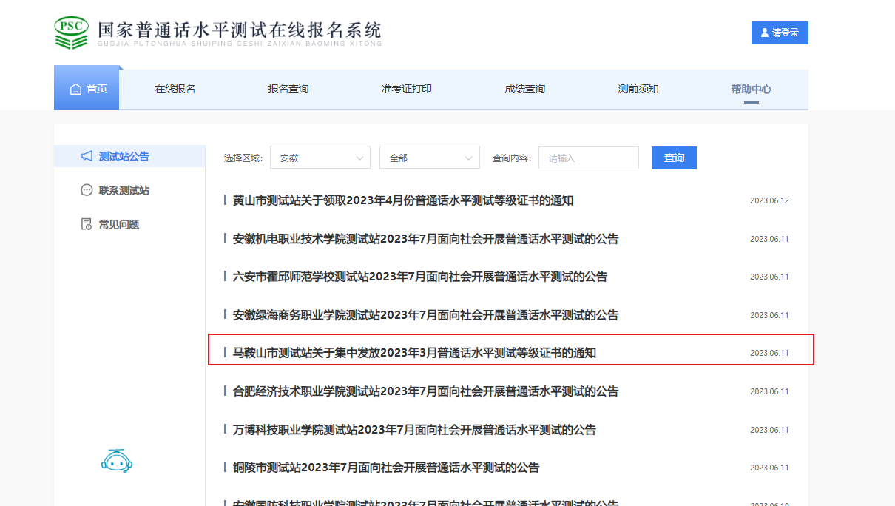Expand the 全部 station dropdown
Image resolution: width=895 pixels, height=506 pixels.
[429, 158]
